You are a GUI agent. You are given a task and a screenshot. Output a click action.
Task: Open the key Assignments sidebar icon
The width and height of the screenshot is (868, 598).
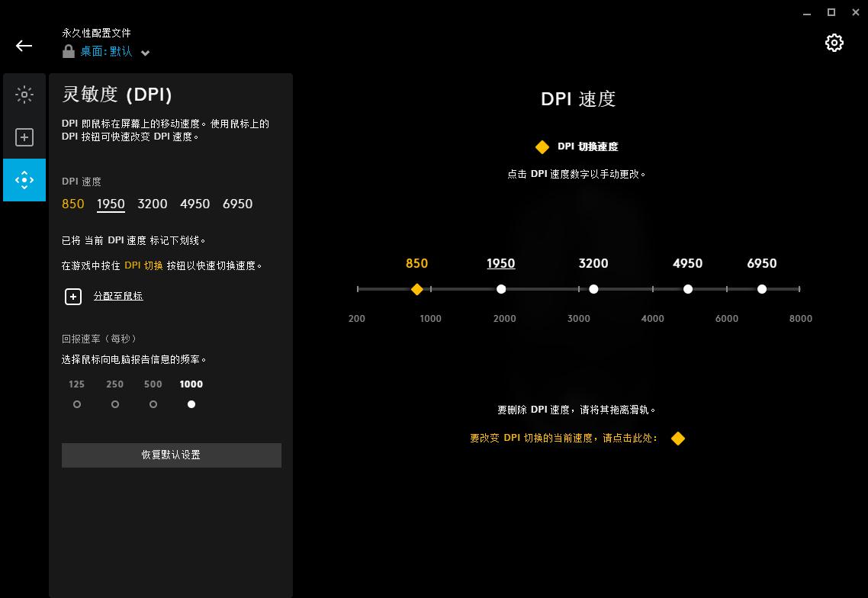[x=24, y=137]
